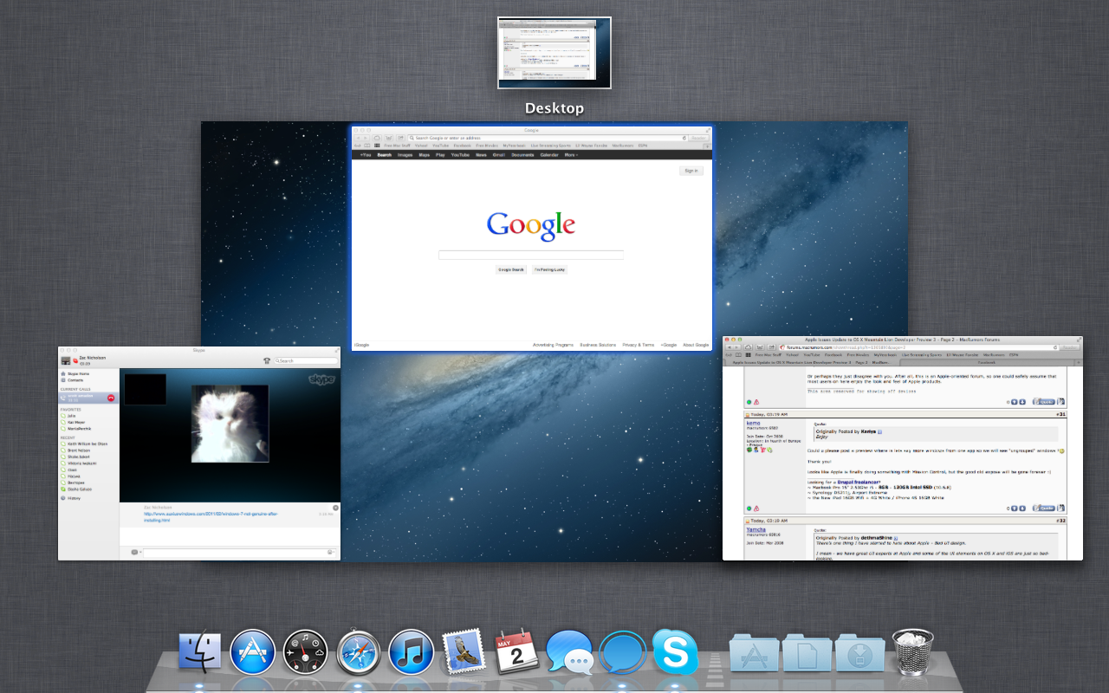Open Top Sites grid icon in Google window
The width and height of the screenshot is (1109, 693).
click(377, 146)
